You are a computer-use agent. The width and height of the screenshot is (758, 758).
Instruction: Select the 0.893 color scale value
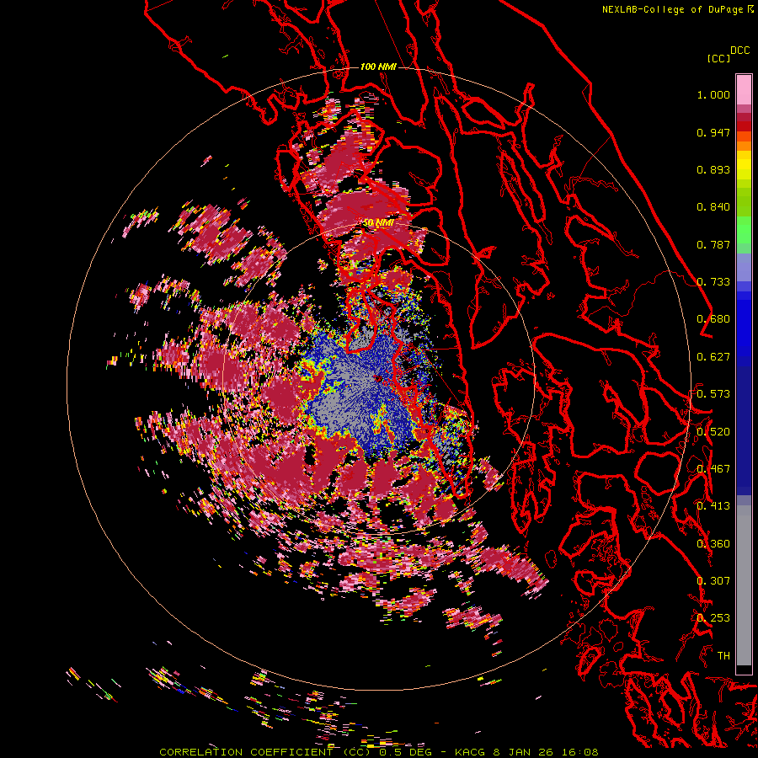click(x=713, y=169)
